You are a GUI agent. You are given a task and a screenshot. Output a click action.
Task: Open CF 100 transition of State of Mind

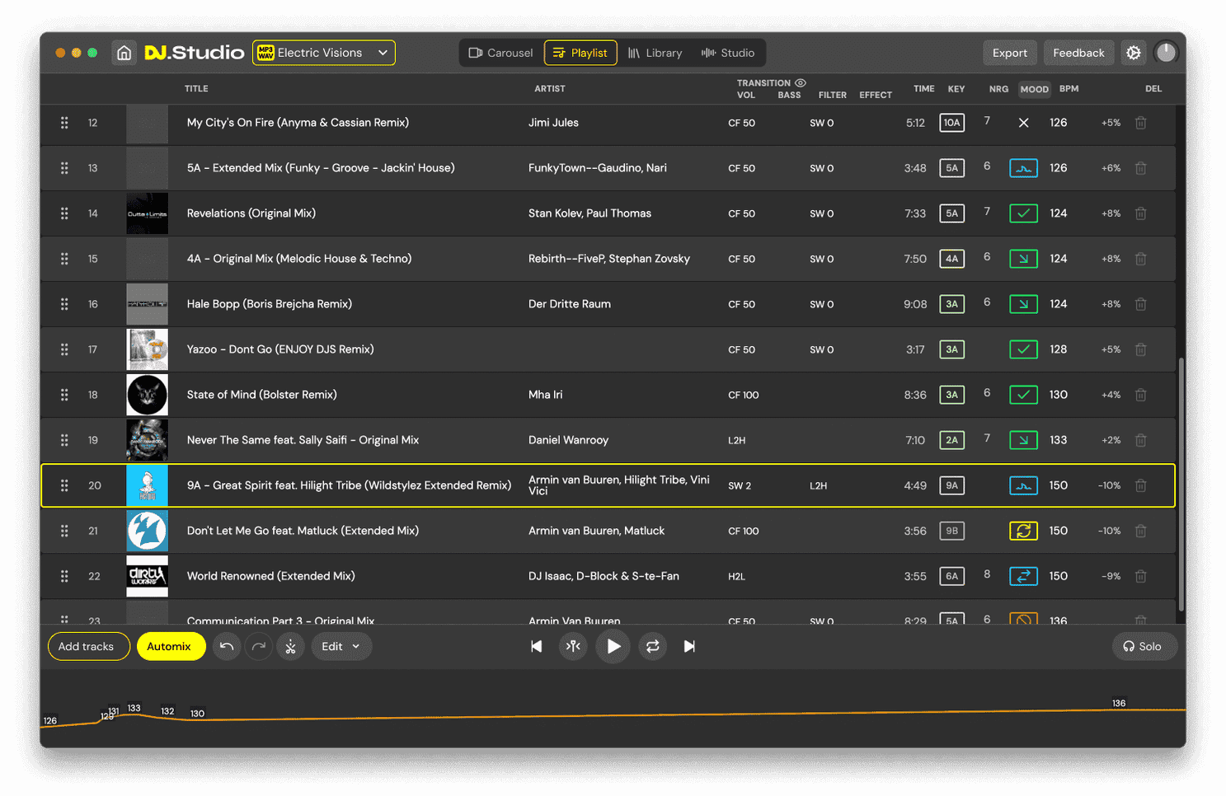[743, 395]
